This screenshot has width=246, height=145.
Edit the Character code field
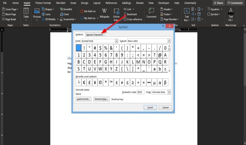[141, 92]
